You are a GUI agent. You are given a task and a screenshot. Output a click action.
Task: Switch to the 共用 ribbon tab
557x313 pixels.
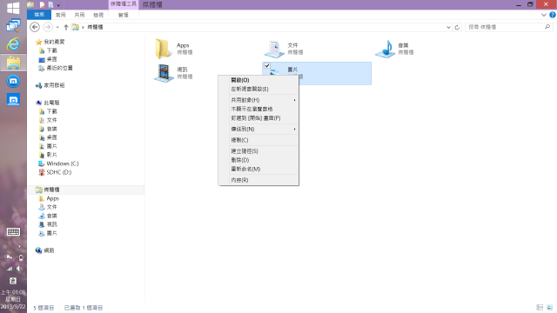pyautogui.click(x=79, y=15)
